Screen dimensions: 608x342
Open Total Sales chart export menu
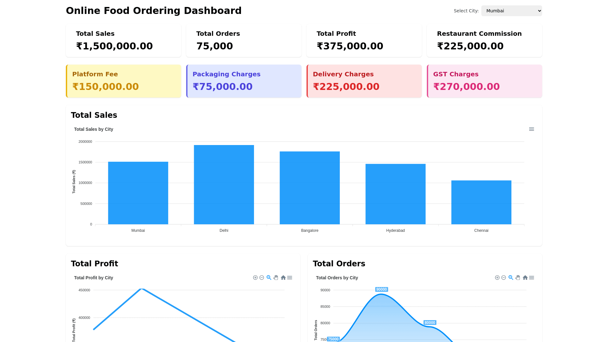pyautogui.click(x=532, y=129)
